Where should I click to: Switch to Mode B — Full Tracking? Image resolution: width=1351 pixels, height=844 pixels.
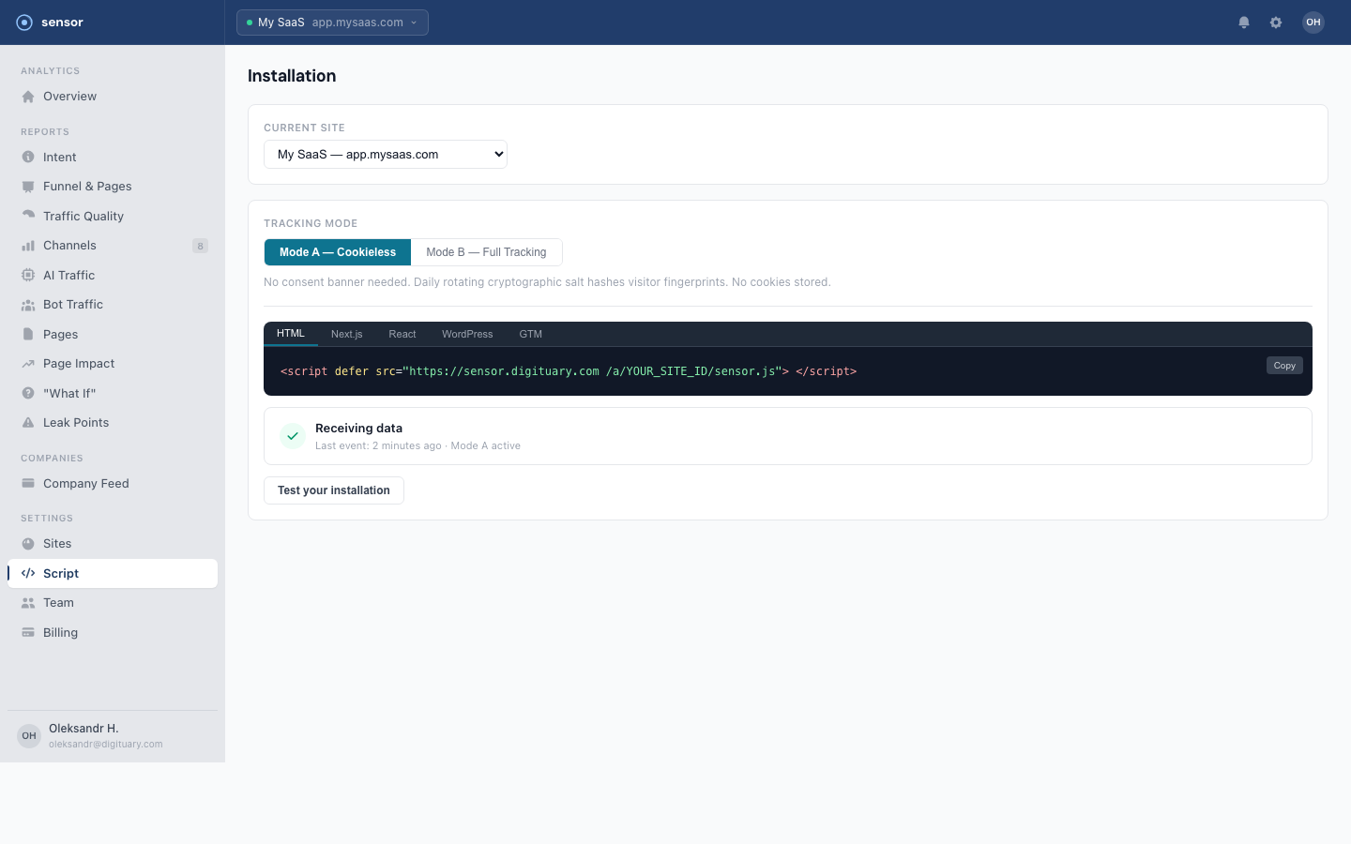coord(486,252)
